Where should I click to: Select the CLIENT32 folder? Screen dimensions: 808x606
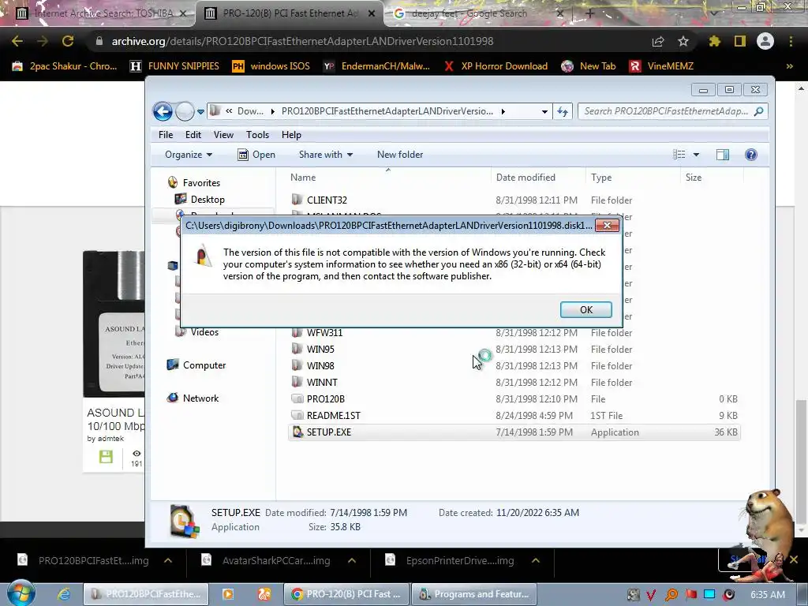pos(327,200)
